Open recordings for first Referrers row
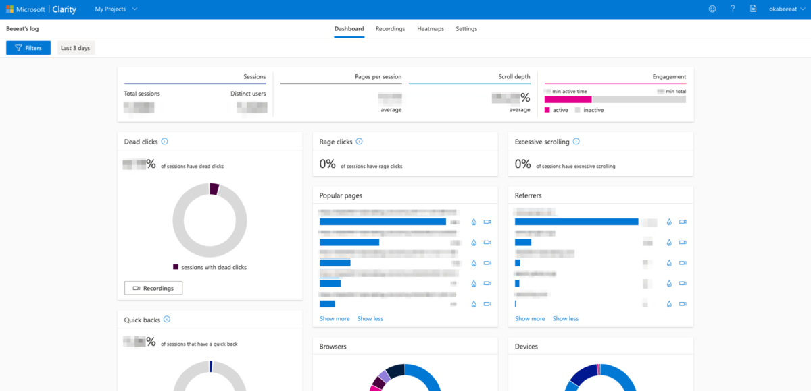 point(683,222)
